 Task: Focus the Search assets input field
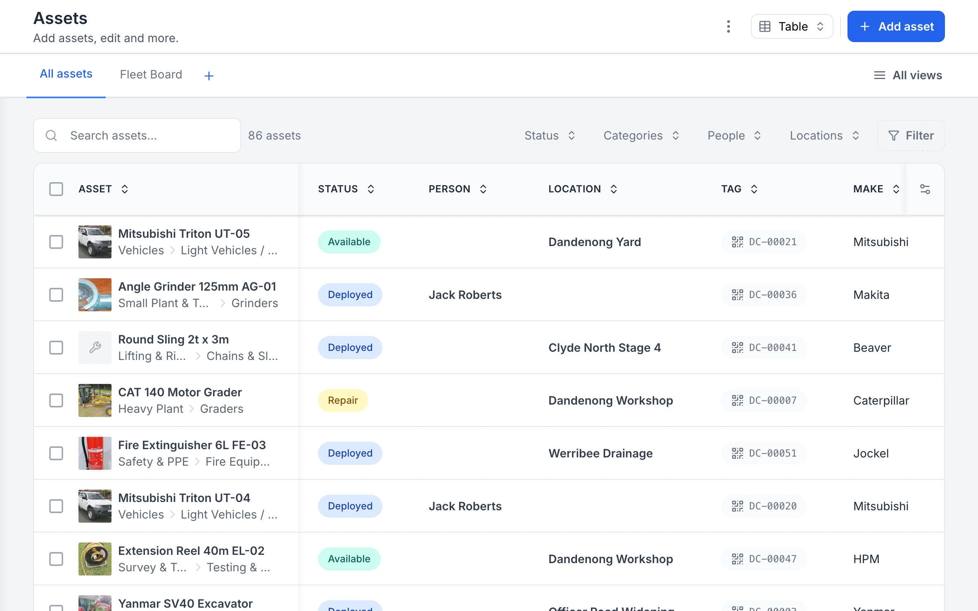pyautogui.click(x=137, y=135)
